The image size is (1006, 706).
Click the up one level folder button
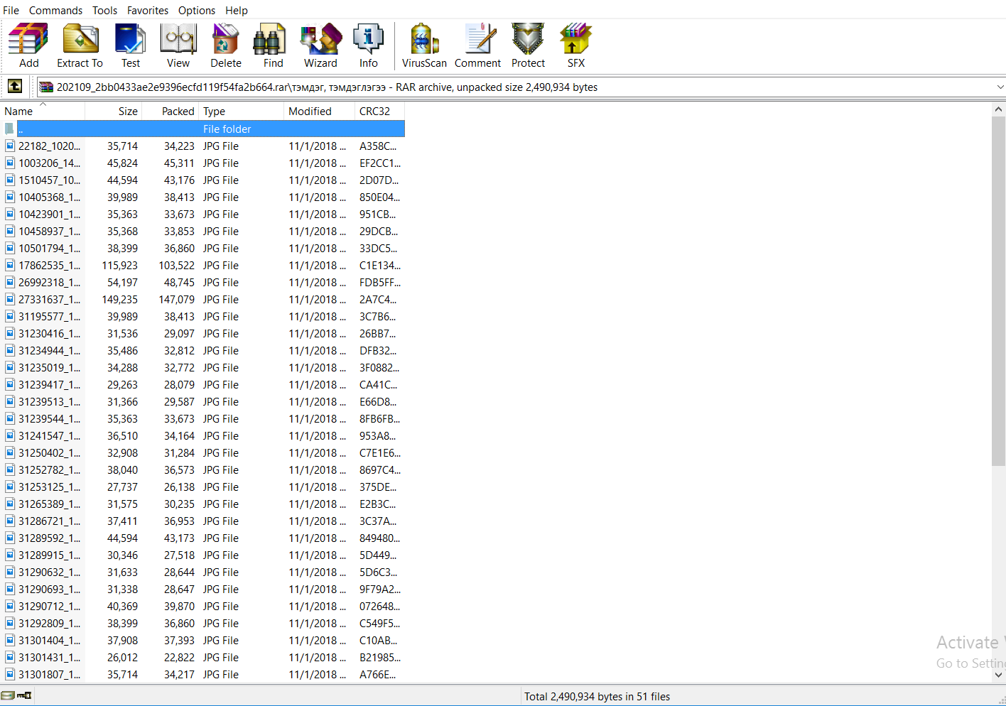[x=15, y=86]
